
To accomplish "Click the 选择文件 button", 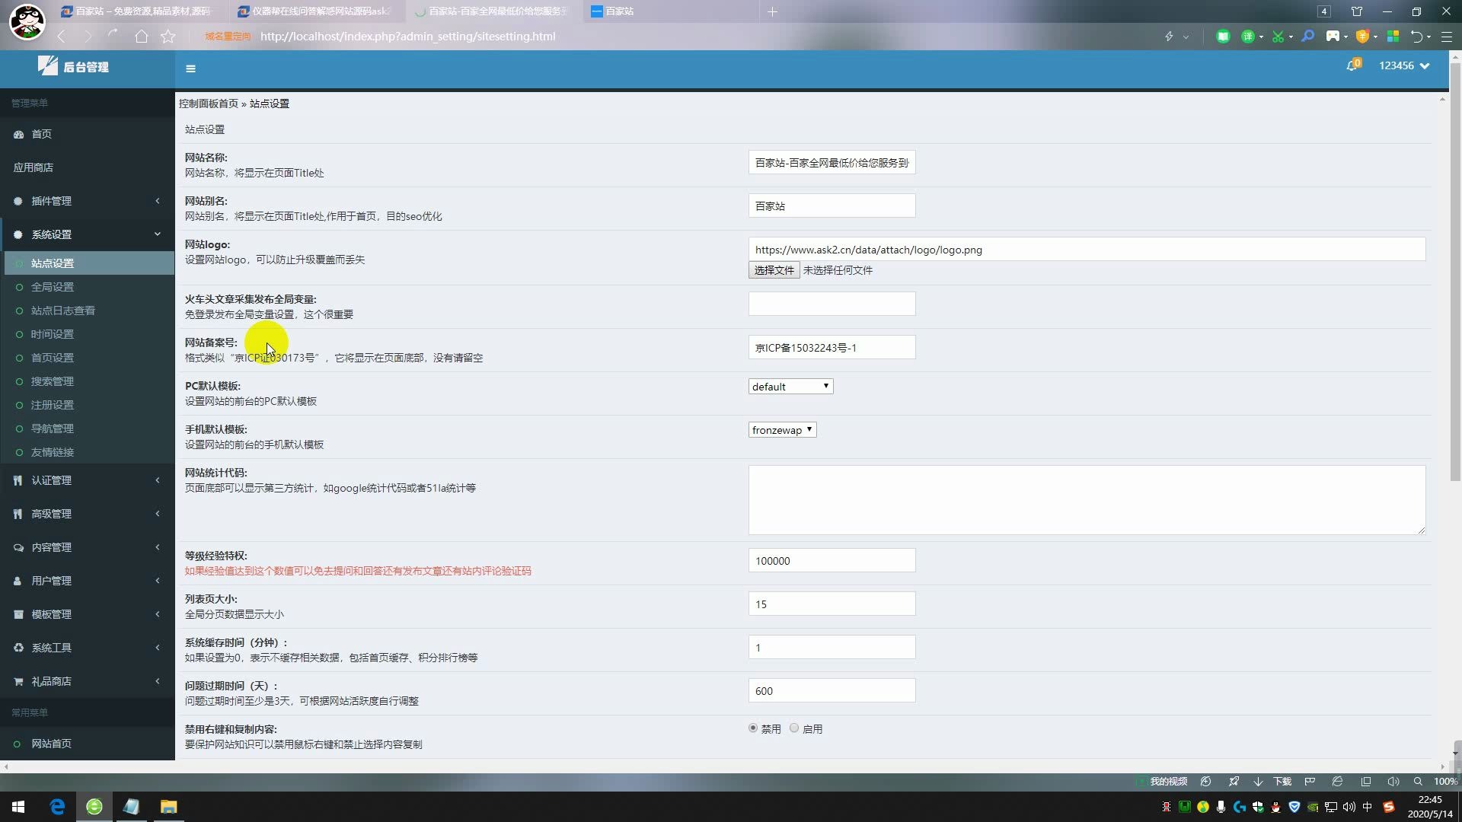I will (774, 270).
